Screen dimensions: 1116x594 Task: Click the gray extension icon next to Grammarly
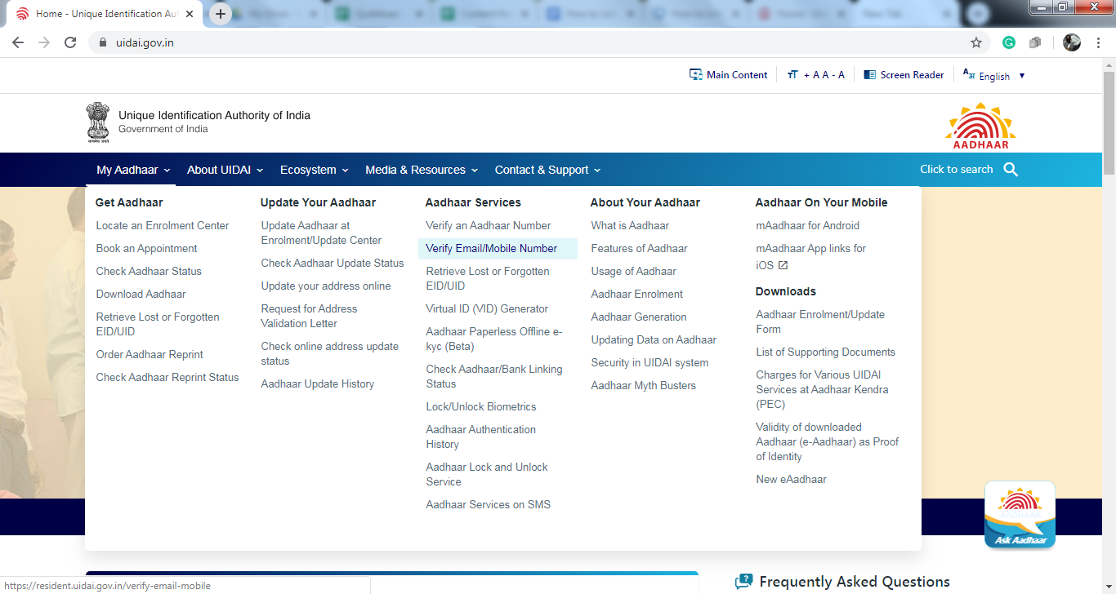pyautogui.click(x=1035, y=42)
